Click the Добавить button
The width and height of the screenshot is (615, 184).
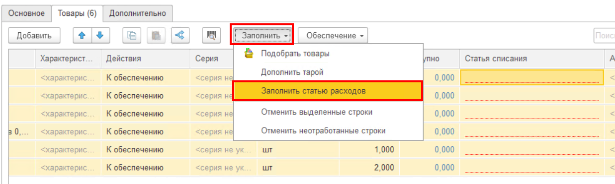34,35
